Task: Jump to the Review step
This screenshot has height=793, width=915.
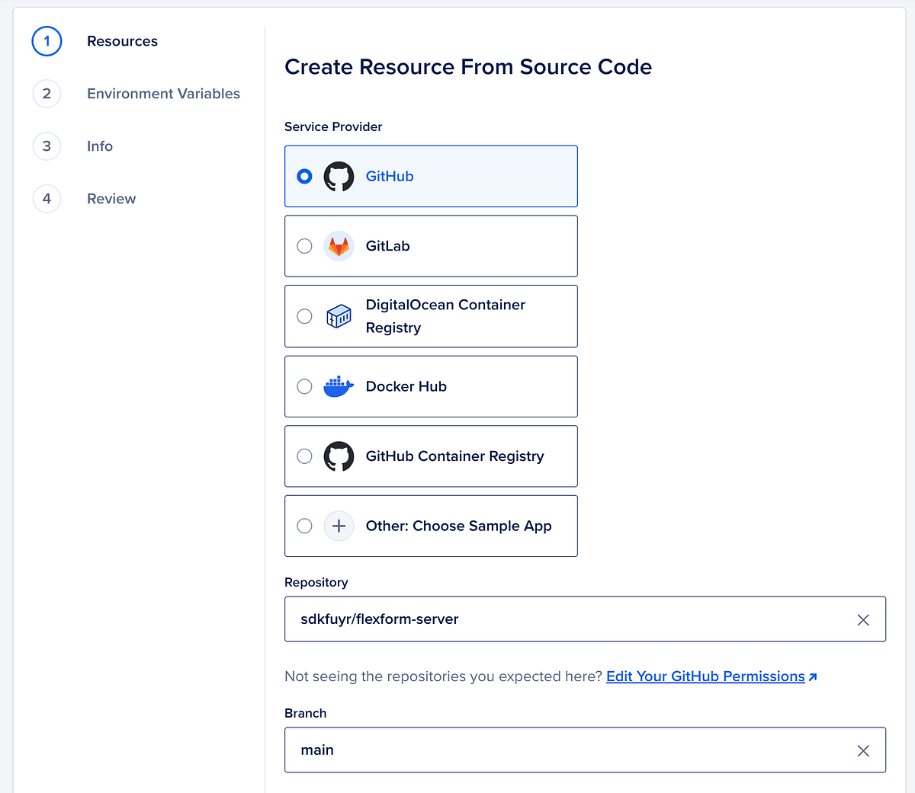Action: point(111,198)
